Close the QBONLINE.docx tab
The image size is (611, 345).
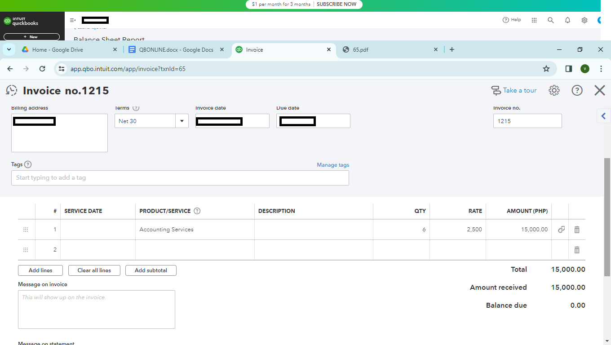coord(222,50)
